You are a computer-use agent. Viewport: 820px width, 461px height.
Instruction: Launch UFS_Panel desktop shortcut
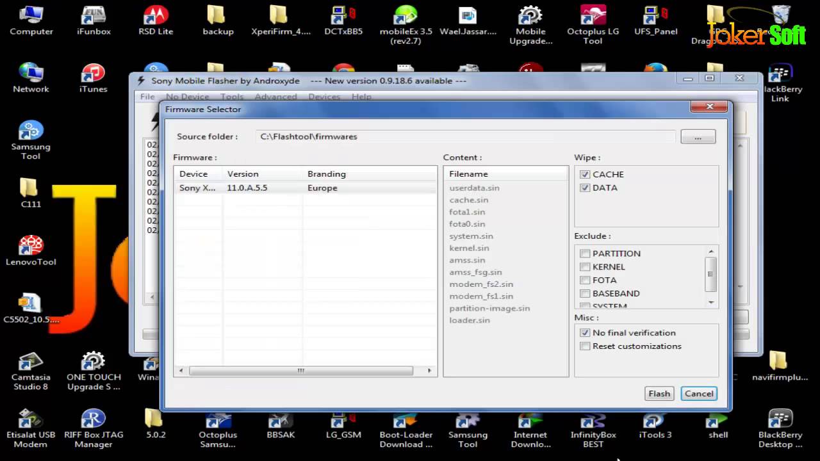click(x=655, y=20)
